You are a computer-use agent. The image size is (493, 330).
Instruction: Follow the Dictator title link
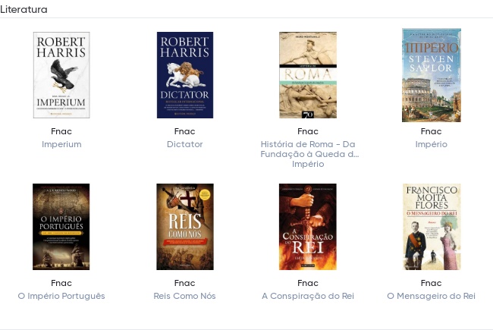185,144
